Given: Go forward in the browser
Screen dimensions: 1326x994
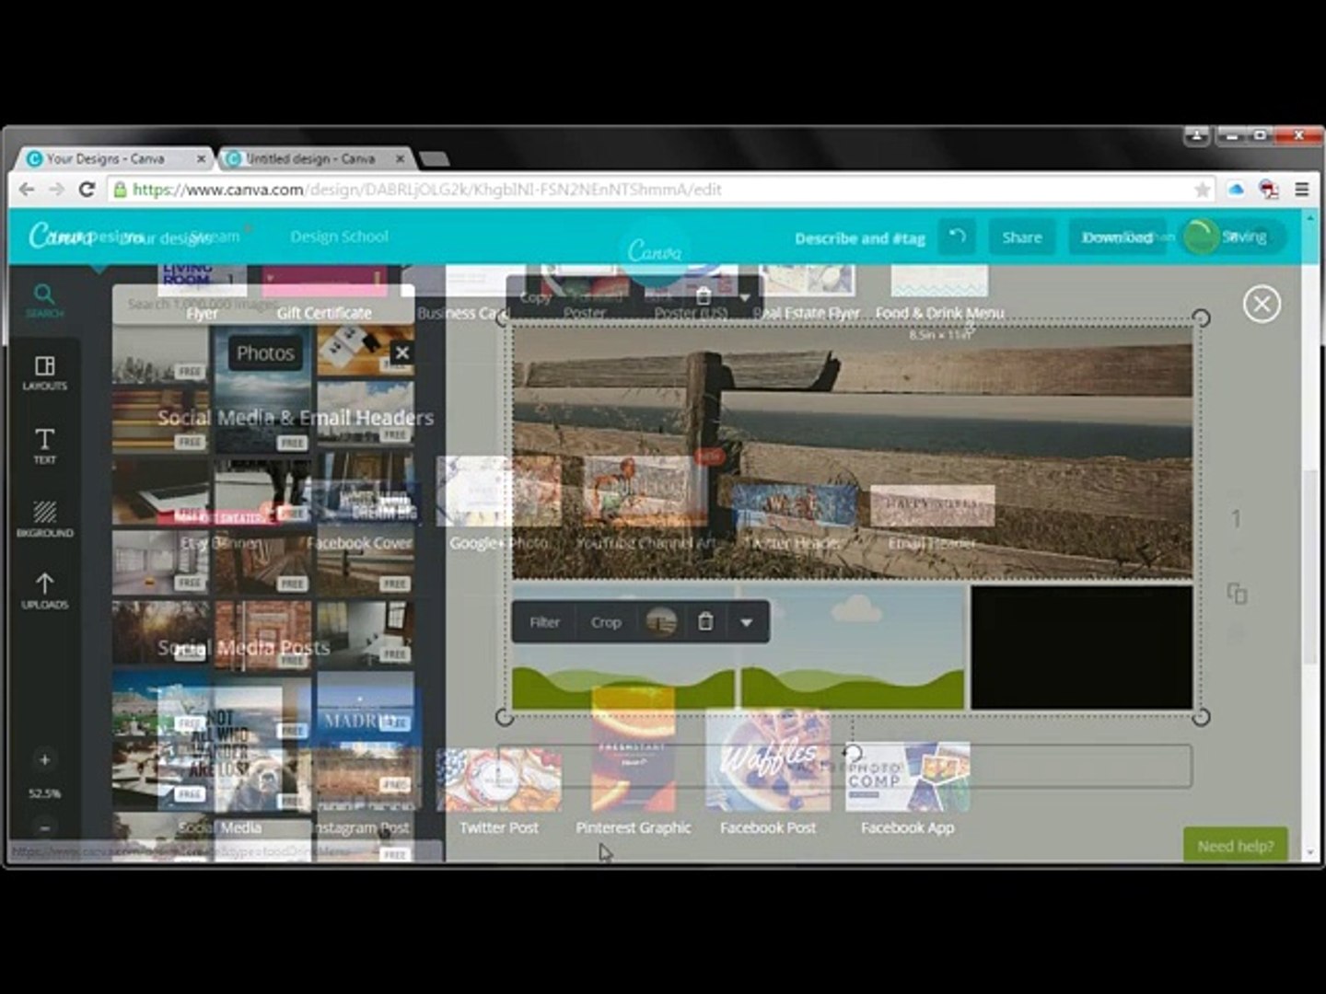Looking at the screenshot, I should [x=57, y=189].
